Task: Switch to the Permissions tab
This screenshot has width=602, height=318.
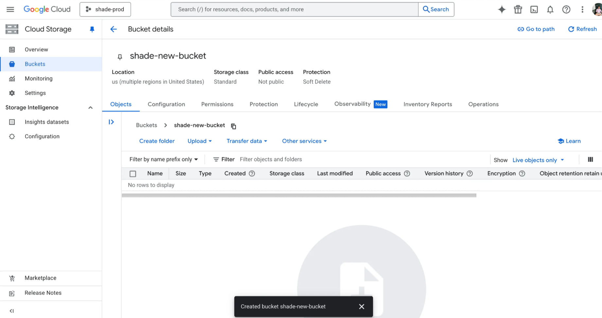Action: 217,104
